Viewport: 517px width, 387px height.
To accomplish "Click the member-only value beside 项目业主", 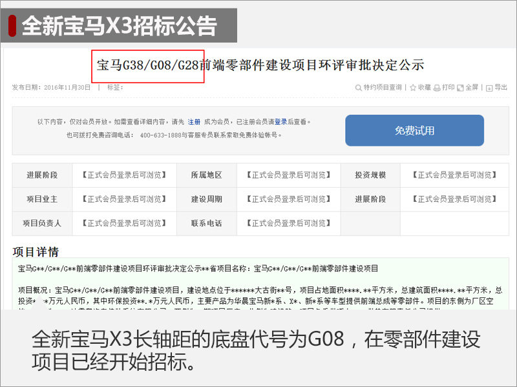I will pos(124,199).
